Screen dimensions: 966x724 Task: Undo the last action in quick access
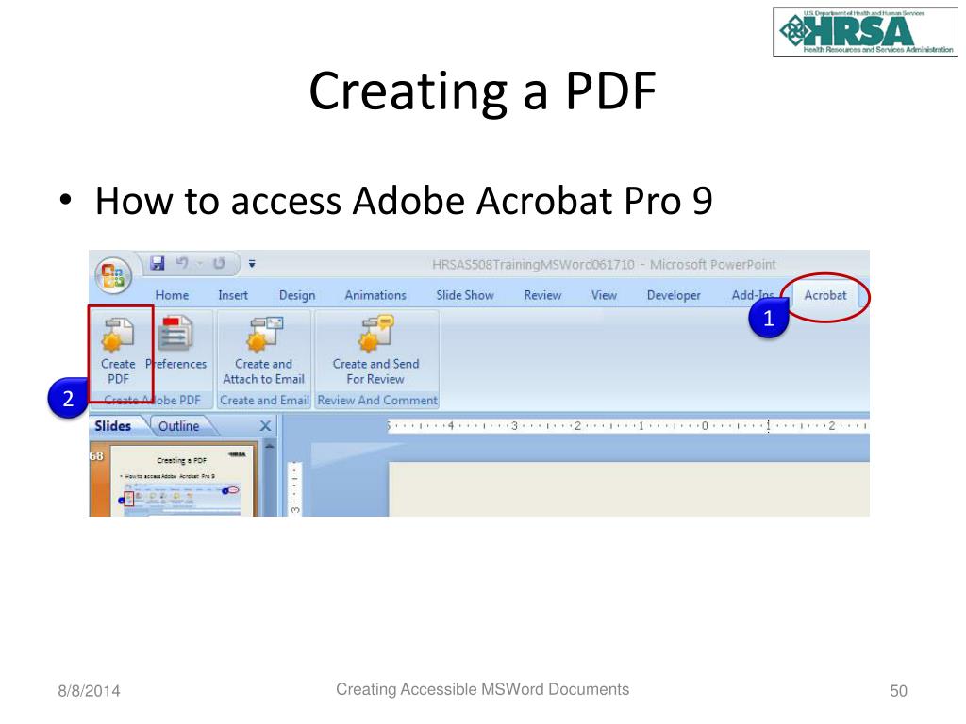[182, 264]
